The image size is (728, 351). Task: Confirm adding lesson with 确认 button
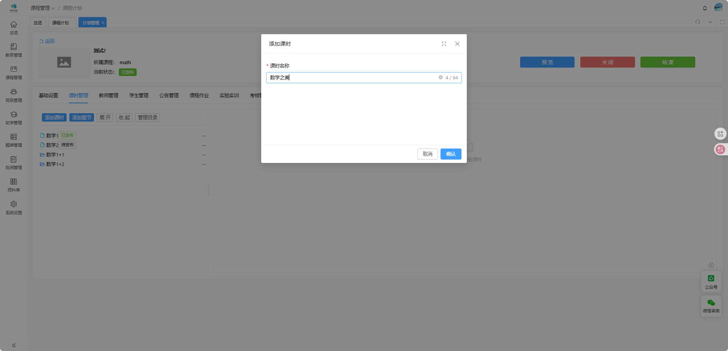point(451,154)
